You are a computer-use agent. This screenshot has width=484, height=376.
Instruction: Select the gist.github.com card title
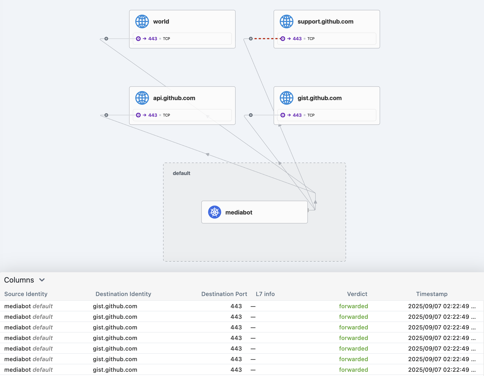[x=320, y=98]
